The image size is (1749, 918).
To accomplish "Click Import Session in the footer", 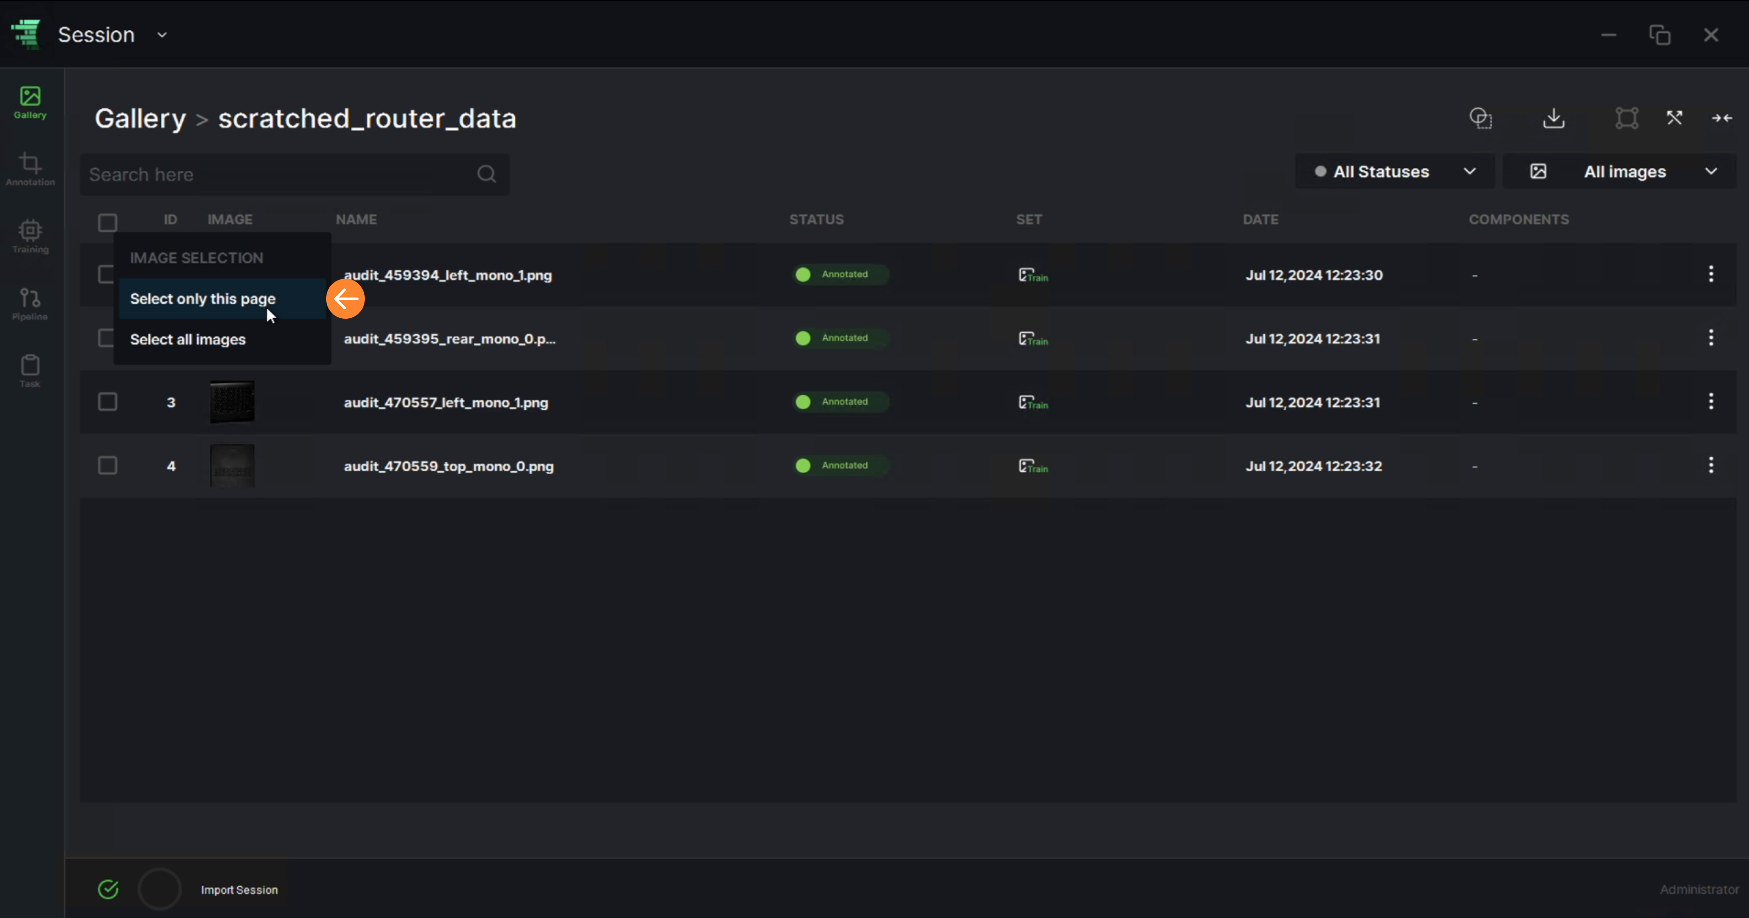I will pyautogui.click(x=239, y=890).
